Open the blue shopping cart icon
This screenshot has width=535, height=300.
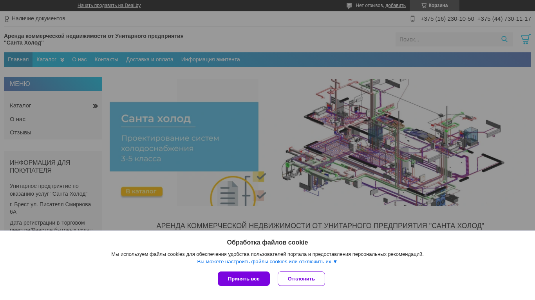[x=526, y=39]
